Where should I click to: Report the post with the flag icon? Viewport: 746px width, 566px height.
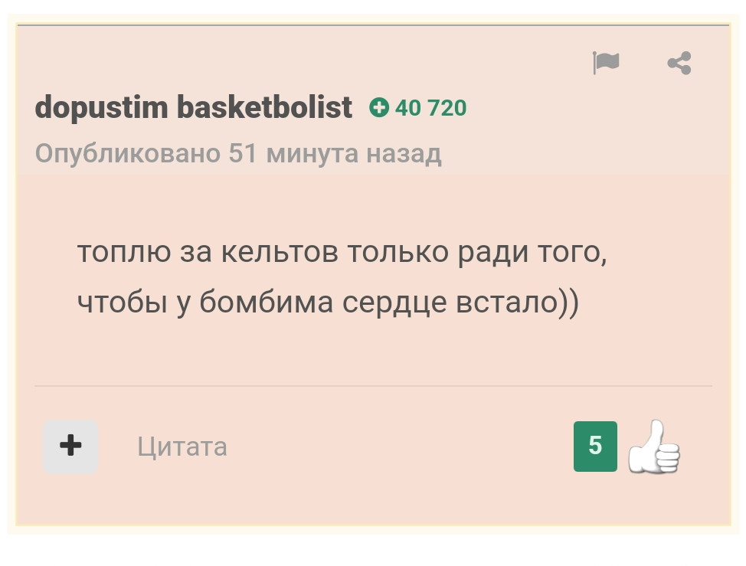point(606,63)
